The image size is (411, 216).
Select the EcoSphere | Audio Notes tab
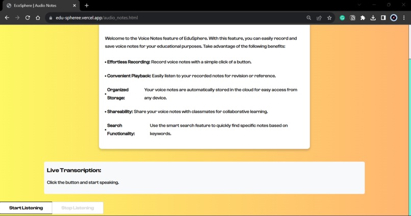[41, 6]
